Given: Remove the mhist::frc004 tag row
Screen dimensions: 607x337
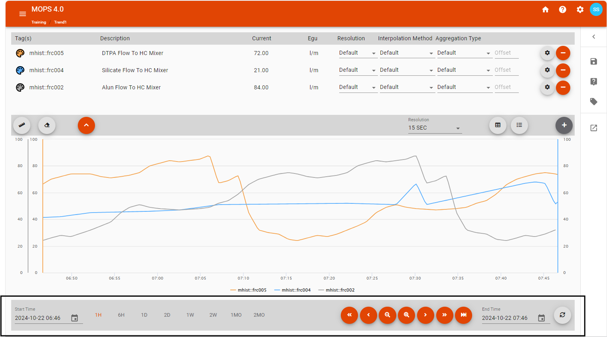Looking at the screenshot, I should 563,71.
